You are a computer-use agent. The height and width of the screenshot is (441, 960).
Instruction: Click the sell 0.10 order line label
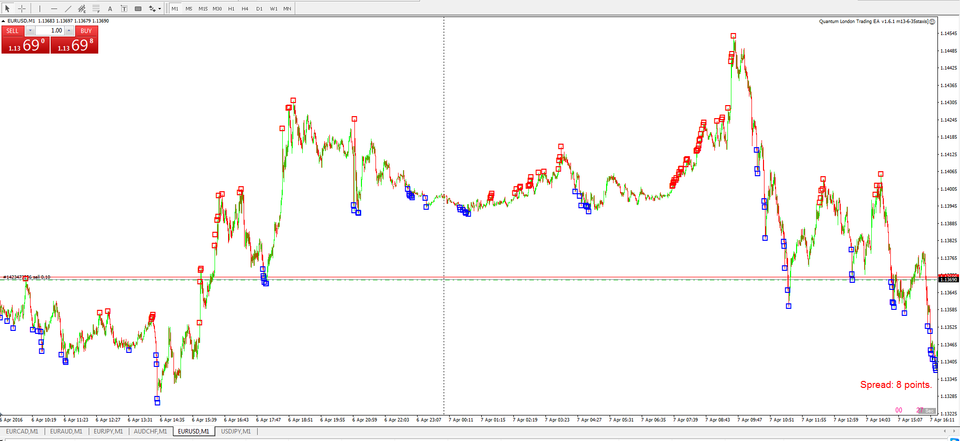27,277
